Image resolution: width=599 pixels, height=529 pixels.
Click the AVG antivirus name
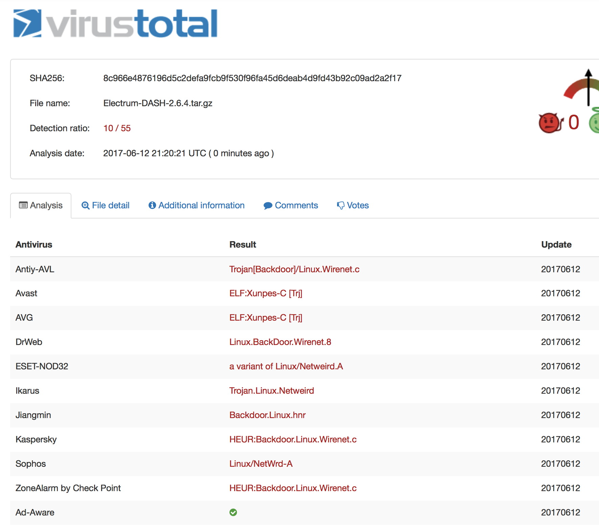tap(24, 318)
